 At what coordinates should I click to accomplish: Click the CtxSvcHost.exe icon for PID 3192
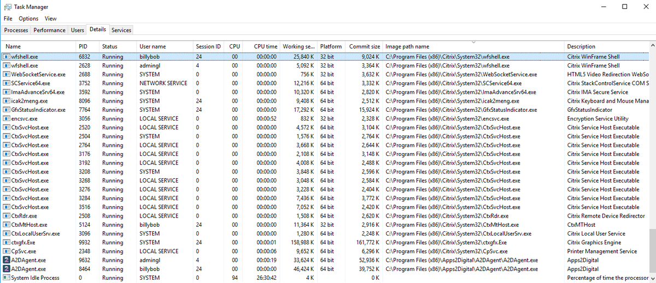click(x=7, y=162)
